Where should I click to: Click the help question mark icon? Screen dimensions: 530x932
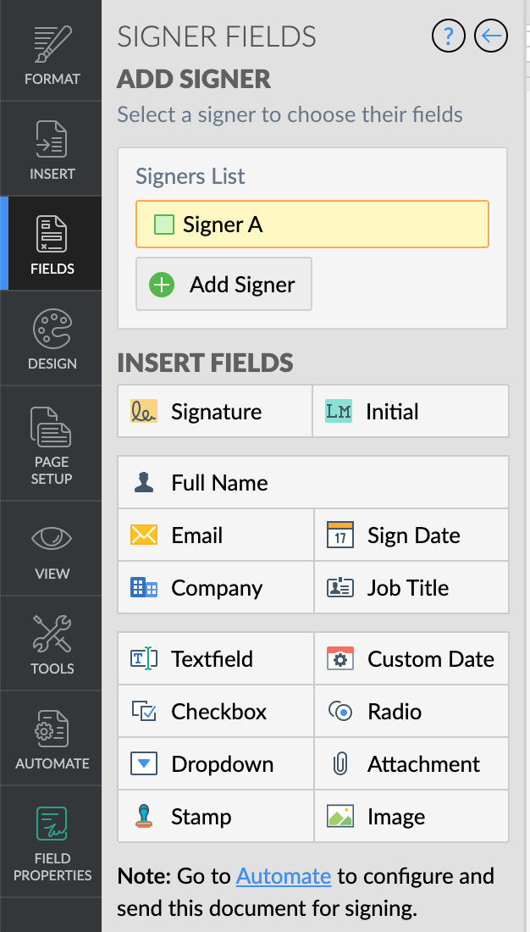pos(449,36)
